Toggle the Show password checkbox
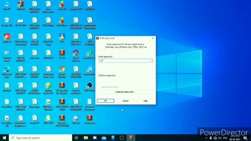 click(100, 75)
